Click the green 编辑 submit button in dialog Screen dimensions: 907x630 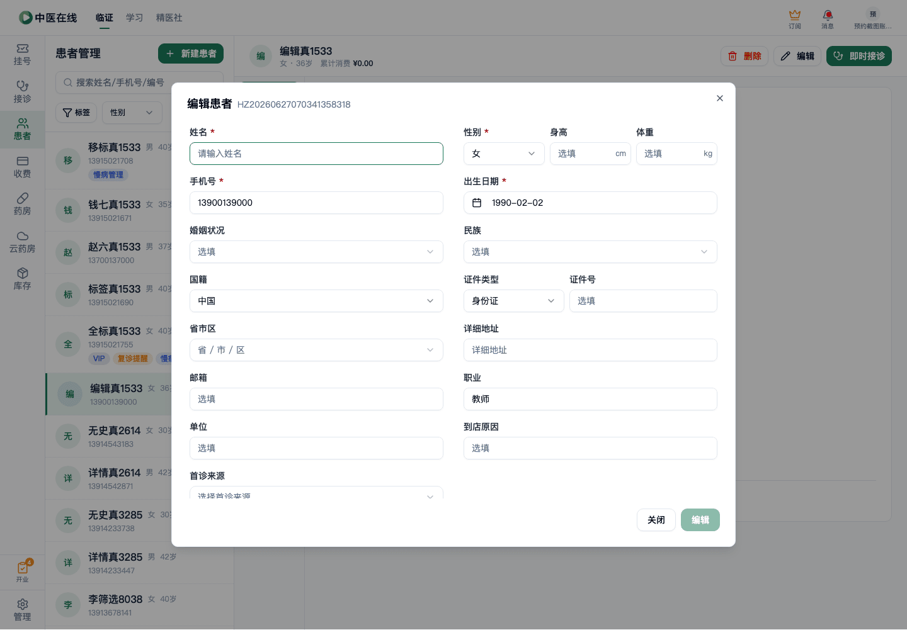pos(700,520)
